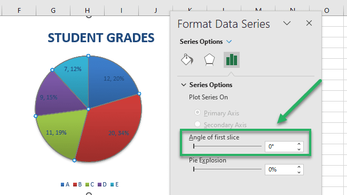
Task: Select the Primary Axis radio button
Action: coord(198,112)
